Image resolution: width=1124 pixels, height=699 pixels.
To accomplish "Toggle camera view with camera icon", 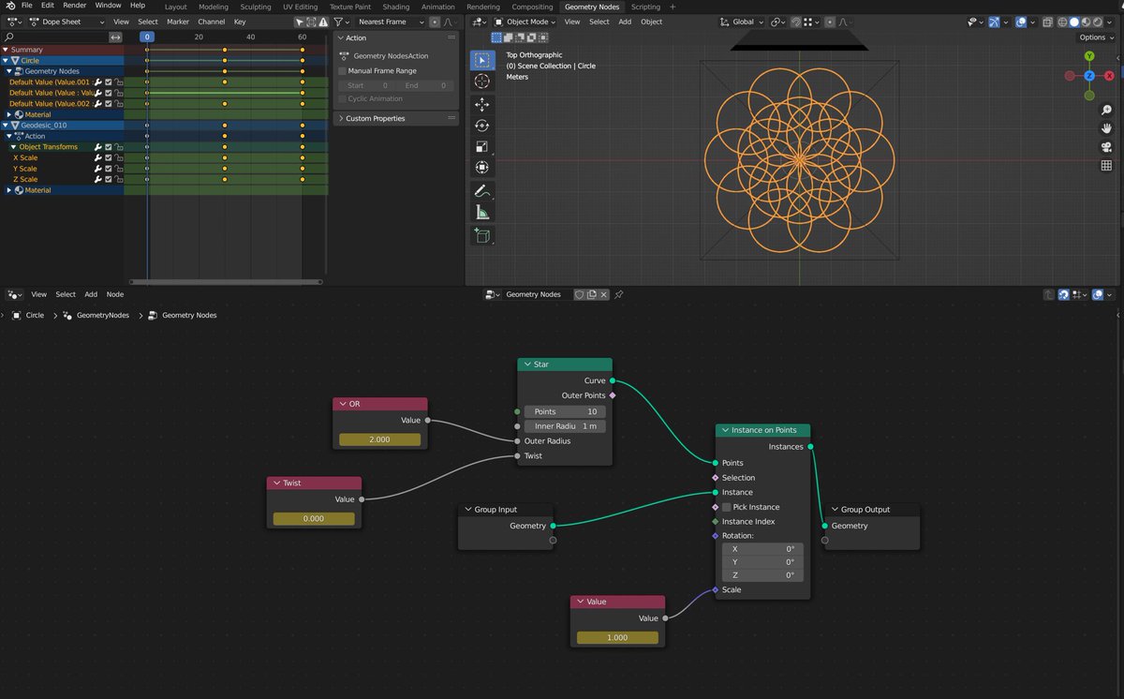I will tap(1106, 147).
